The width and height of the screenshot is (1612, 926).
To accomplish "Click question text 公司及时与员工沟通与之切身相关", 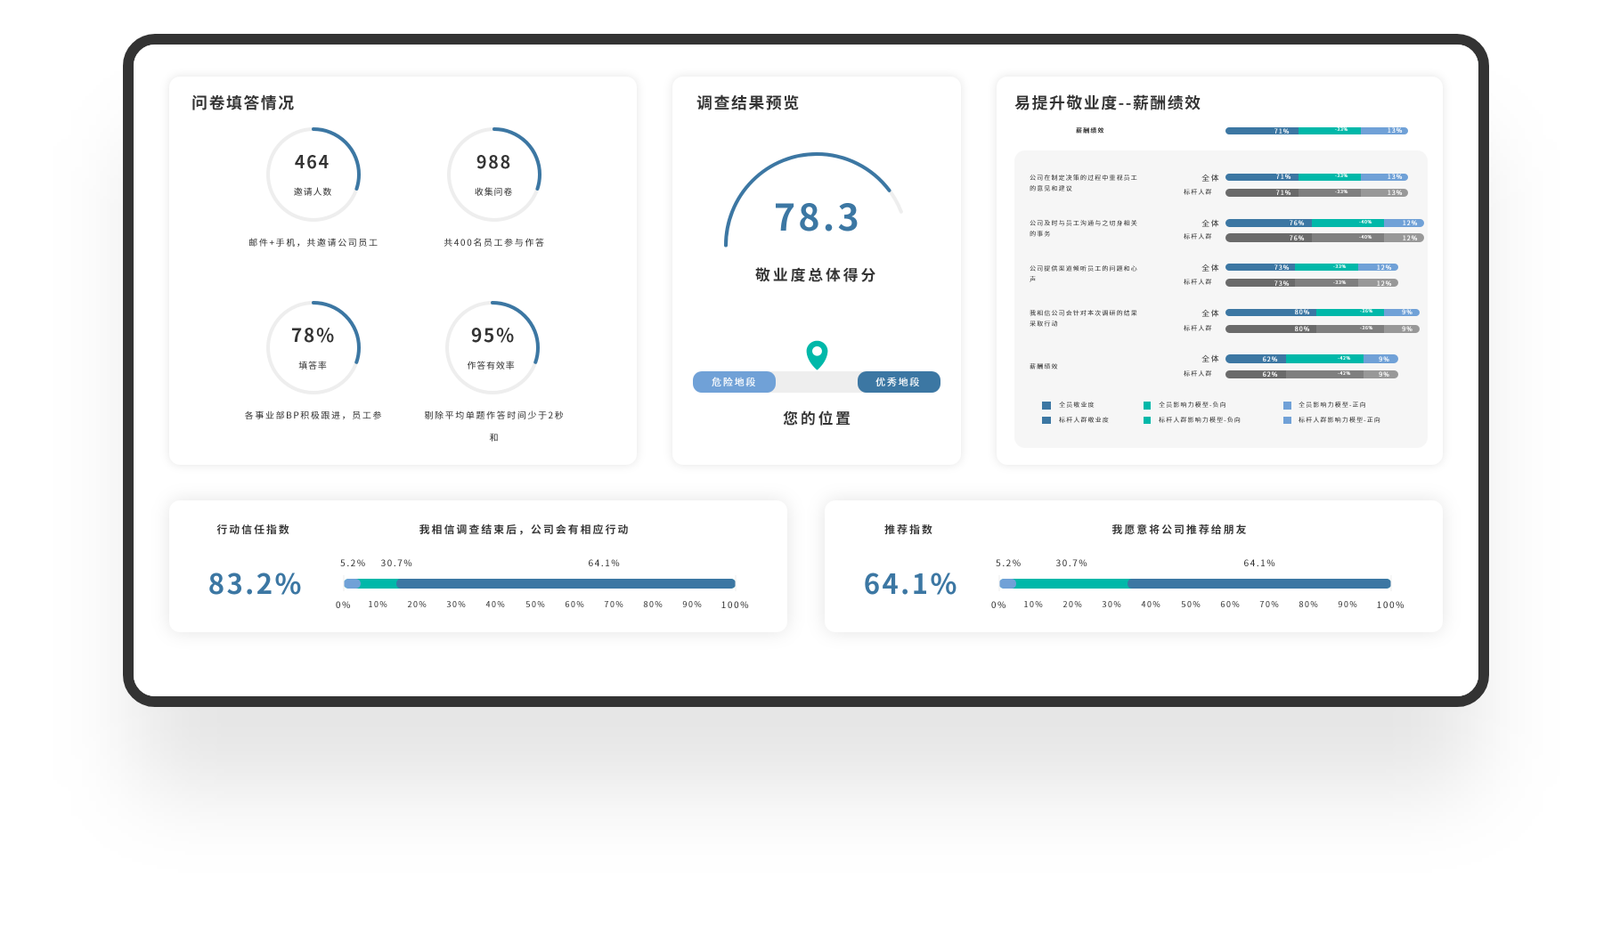I will (1083, 223).
